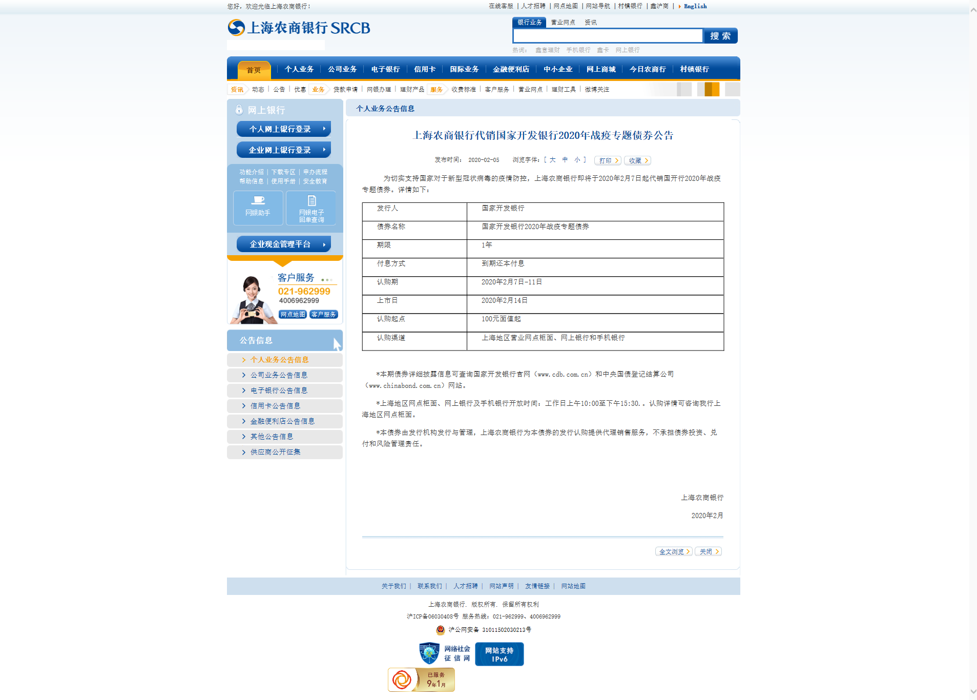The height and width of the screenshot is (700, 977).
Task: Open 企业现金管理平台
Action: [x=284, y=244]
